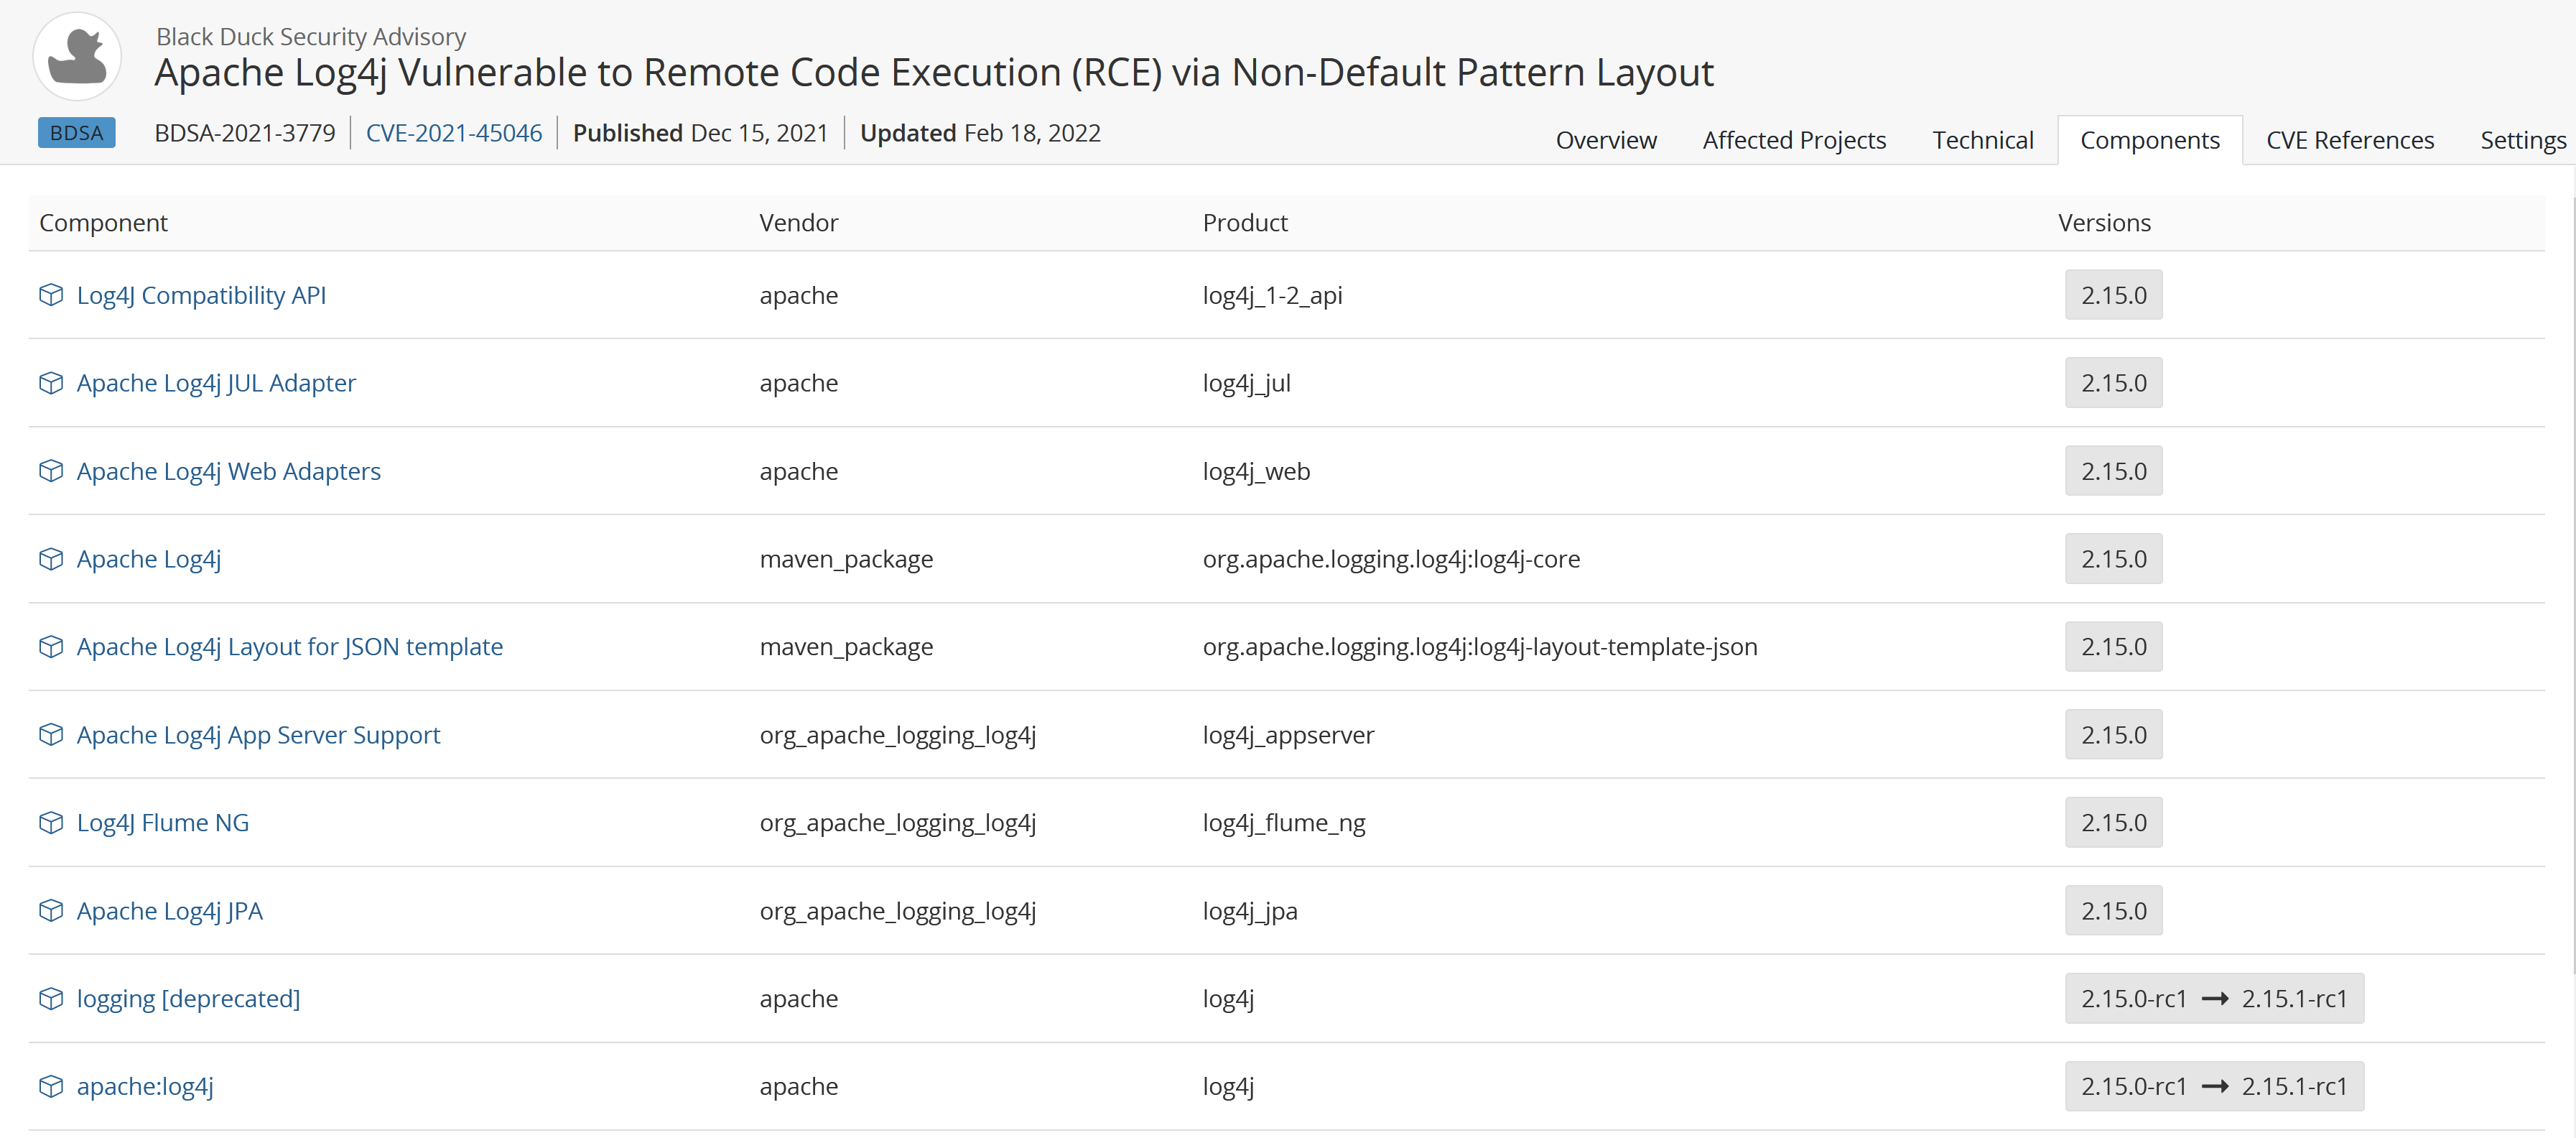The width and height of the screenshot is (2576, 1138).
Task: Click the component icon next to Apache Log4j JUL Adapter
Action: [51, 383]
